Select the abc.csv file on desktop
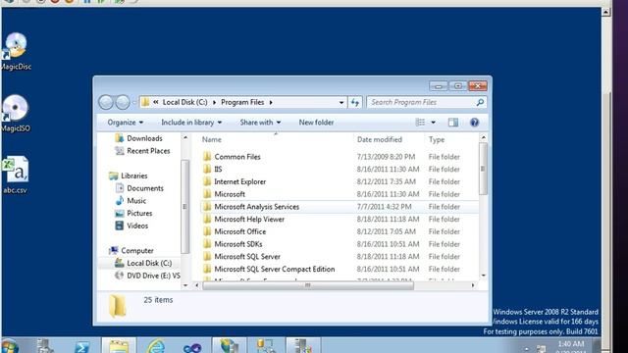 pyautogui.click(x=16, y=176)
